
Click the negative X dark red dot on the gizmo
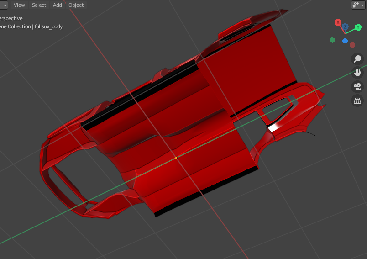click(352, 45)
